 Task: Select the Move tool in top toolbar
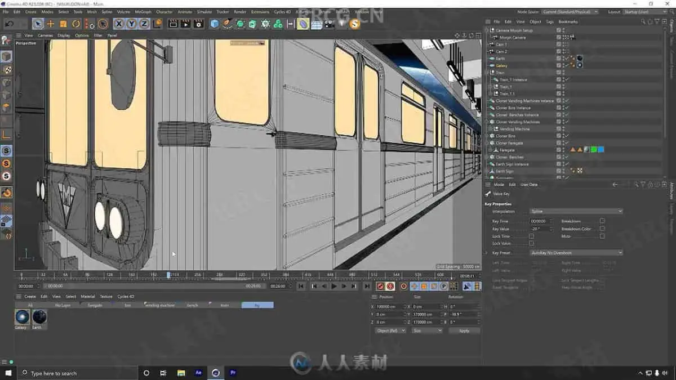pyautogui.click(x=51, y=24)
